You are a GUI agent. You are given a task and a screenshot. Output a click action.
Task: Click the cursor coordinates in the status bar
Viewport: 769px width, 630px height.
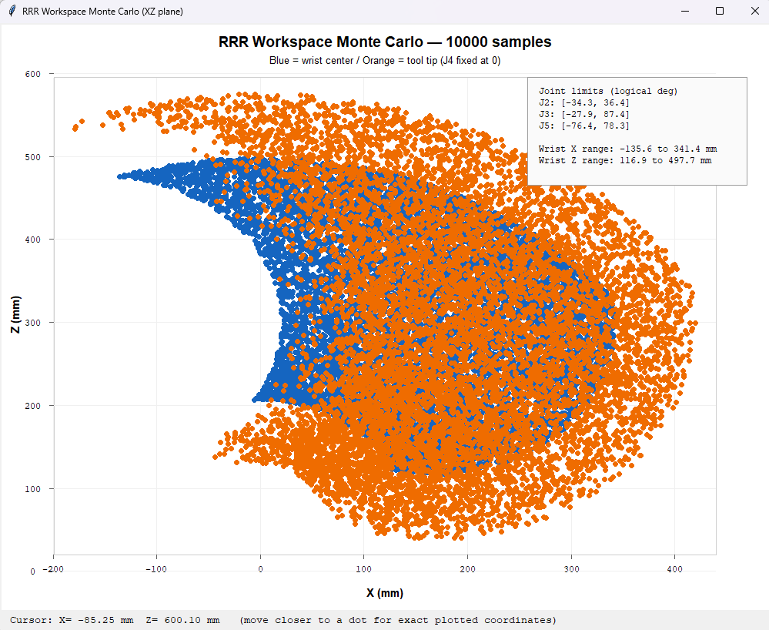(x=115, y=620)
